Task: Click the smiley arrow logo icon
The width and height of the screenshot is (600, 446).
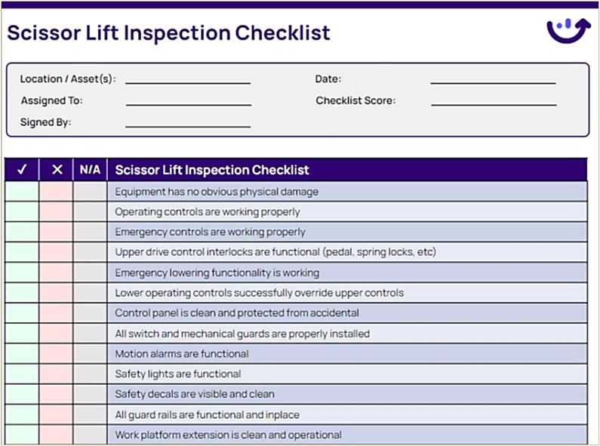Action: 568,30
